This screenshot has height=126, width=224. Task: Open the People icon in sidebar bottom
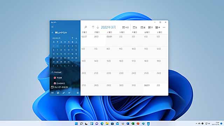pyautogui.click(x=64, y=93)
